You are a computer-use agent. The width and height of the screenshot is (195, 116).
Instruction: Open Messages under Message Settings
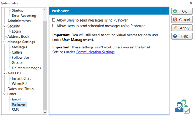click(x=19, y=47)
